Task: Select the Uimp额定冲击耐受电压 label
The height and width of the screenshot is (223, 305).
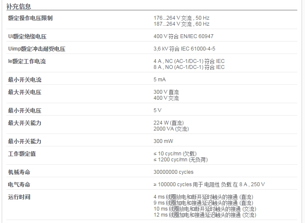Action: (36, 49)
